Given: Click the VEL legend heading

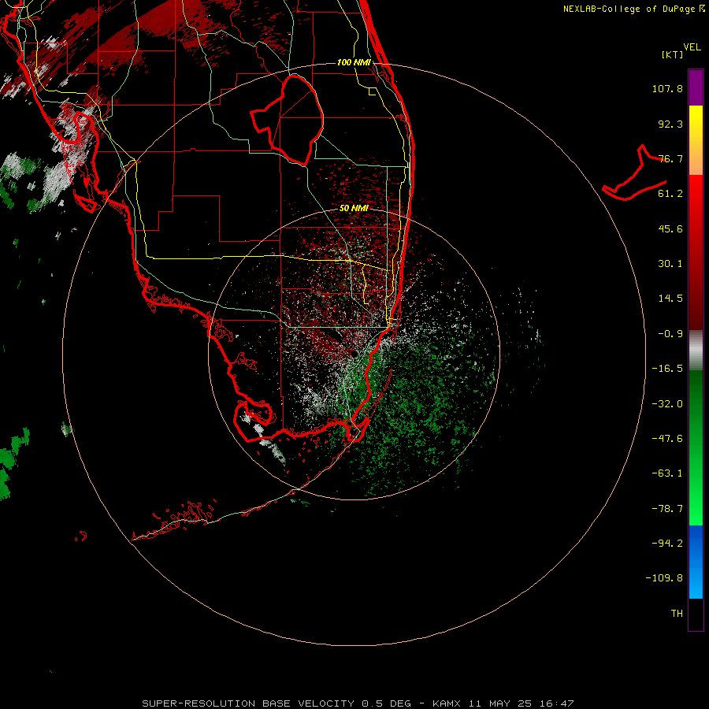Looking at the screenshot, I should tap(692, 47).
